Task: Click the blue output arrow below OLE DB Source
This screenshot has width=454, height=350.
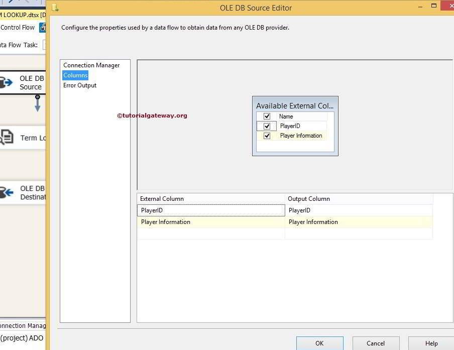Action: [37, 104]
